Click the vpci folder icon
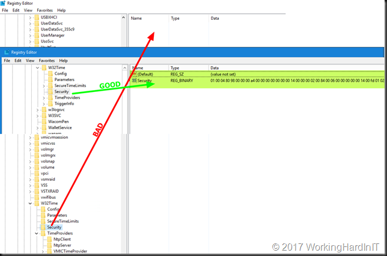This screenshot has height=256, width=387. click(37, 173)
